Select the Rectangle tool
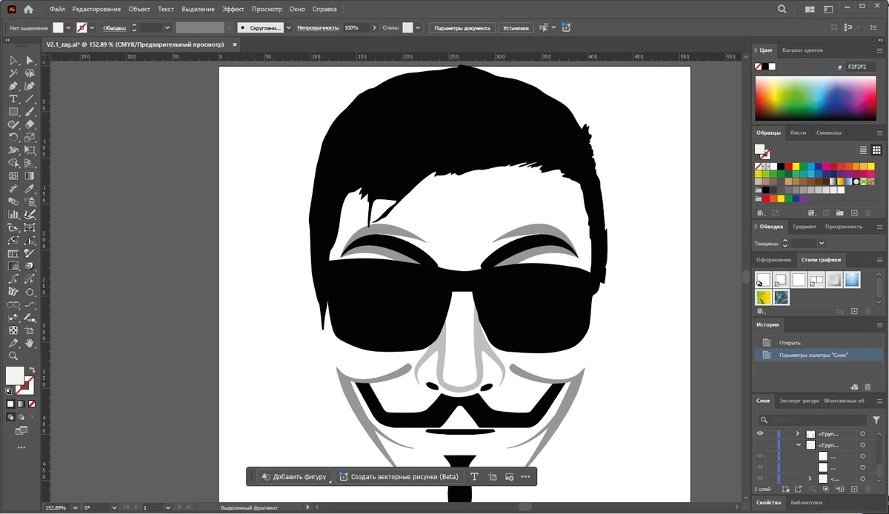This screenshot has width=889, height=514. click(13, 111)
